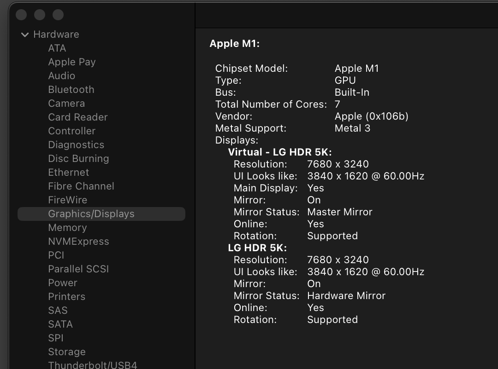Show Bluetooth hardware details
This screenshot has height=369, width=498.
coord(71,90)
